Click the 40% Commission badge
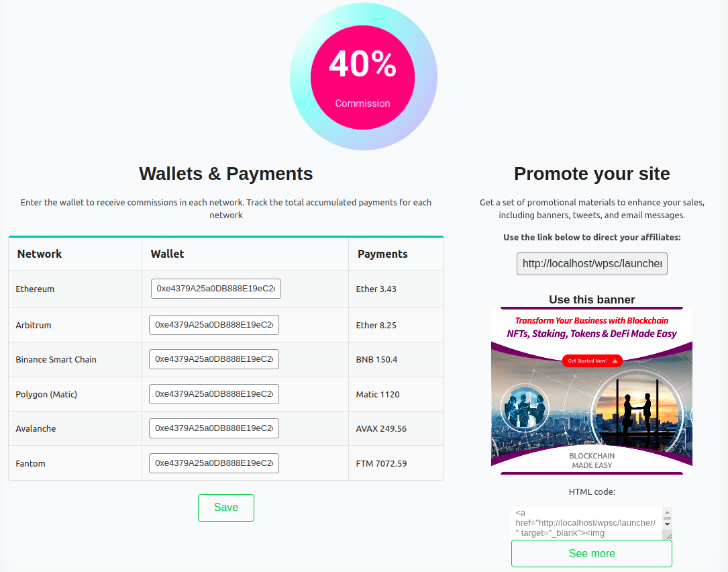The height and width of the screenshot is (572, 728). tap(363, 77)
